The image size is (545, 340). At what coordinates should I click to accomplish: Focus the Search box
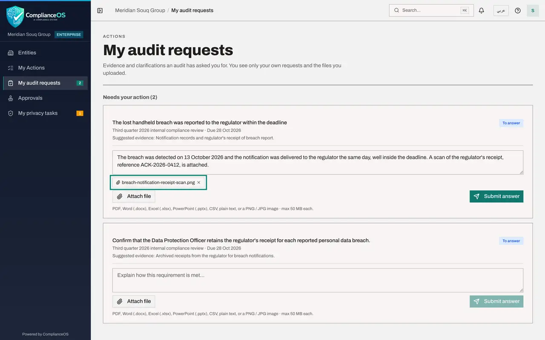431,10
